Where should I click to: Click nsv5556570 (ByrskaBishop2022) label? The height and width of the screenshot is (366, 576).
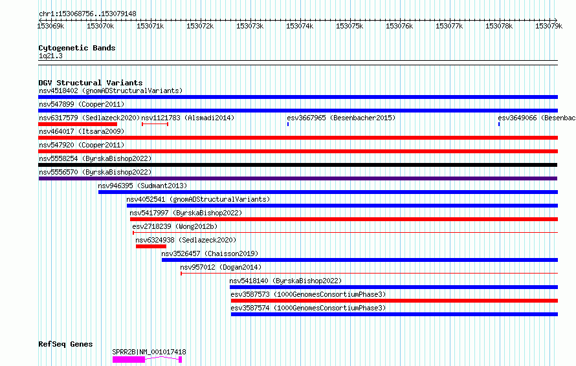(x=95, y=172)
